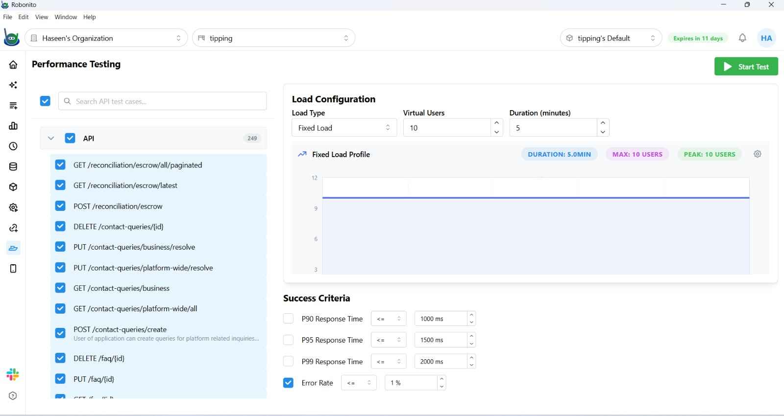784x416 pixels.
Task: Open the AI sparkle sidebar icon
Action: tap(13, 85)
